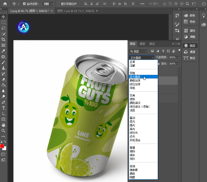Select the Pen tool
Image resolution: width=207 pixels, height=182 pixels.
[3, 102]
